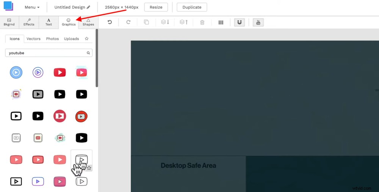Screen dimensions: 379x192
Task: Pick the gray outlined square video icon
Action: (x=16, y=138)
